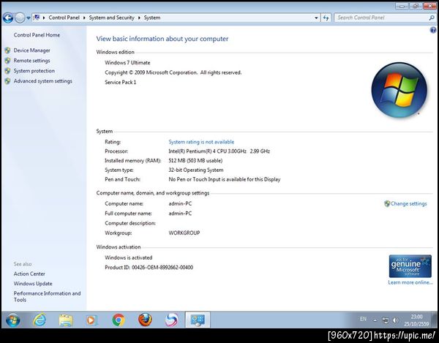Click the address bar refresh button

click(326, 18)
